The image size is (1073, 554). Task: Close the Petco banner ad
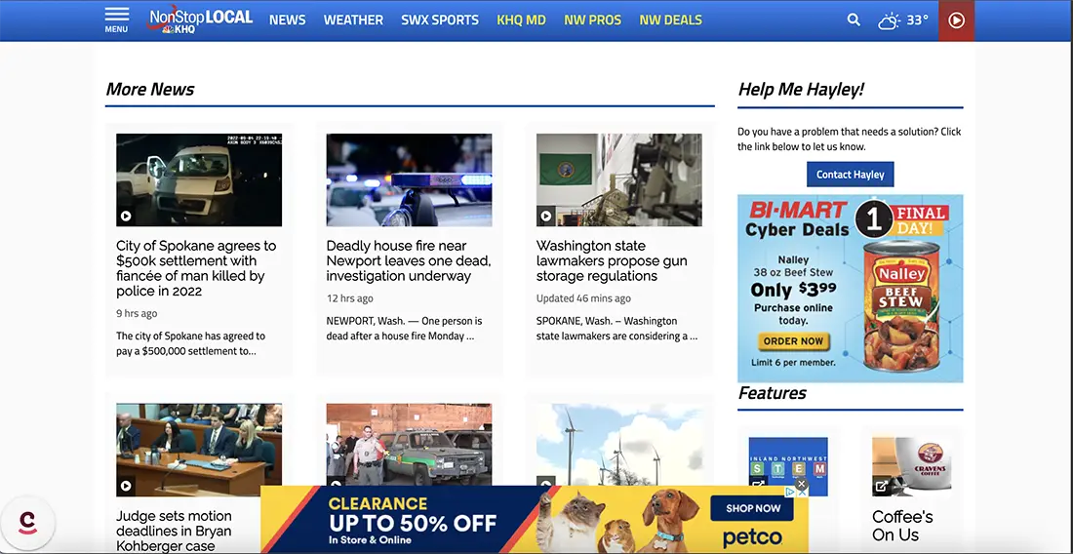[802, 484]
